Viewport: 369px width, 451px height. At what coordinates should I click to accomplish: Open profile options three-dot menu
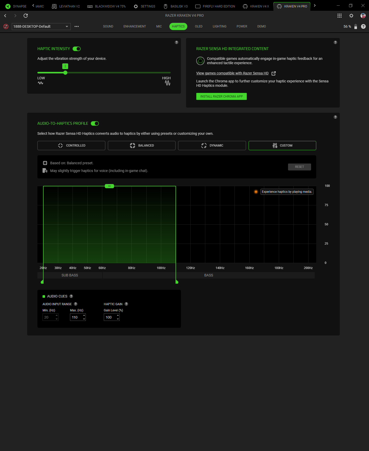tap(77, 26)
